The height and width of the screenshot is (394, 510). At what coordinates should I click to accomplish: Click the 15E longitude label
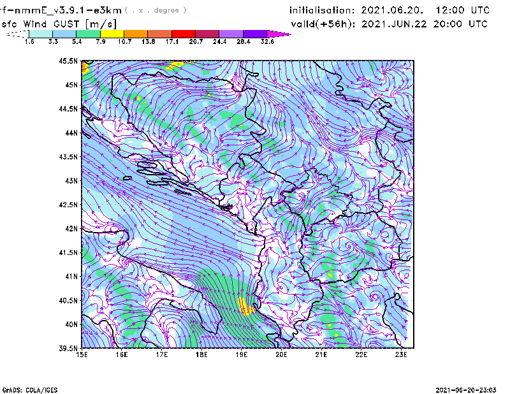click(x=82, y=354)
